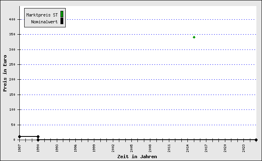262x161 pixels.
Task: Click the 2017 x-axis year label
Action: coord(206,148)
